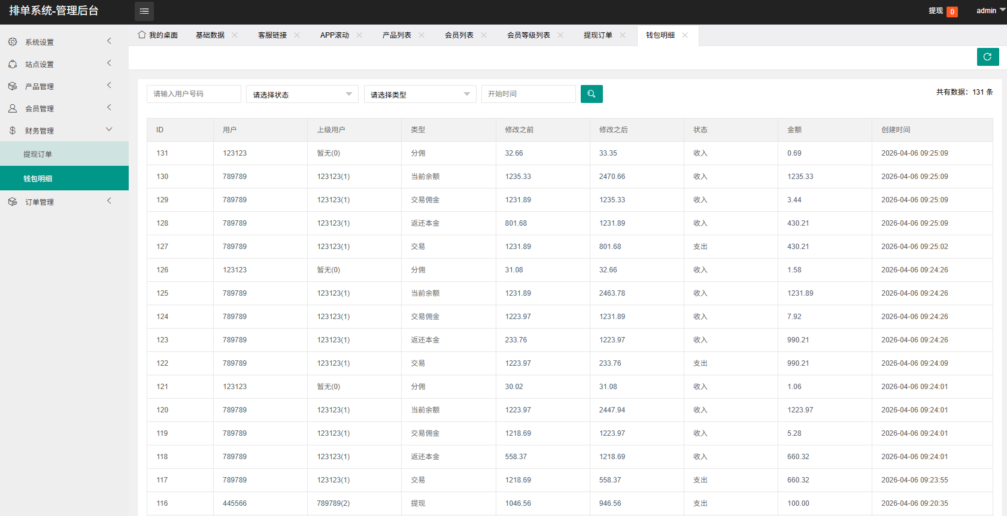Click the 会员管理 person icon
The width and height of the screenshot is (1007, 516).
click(x=13, y=108)
